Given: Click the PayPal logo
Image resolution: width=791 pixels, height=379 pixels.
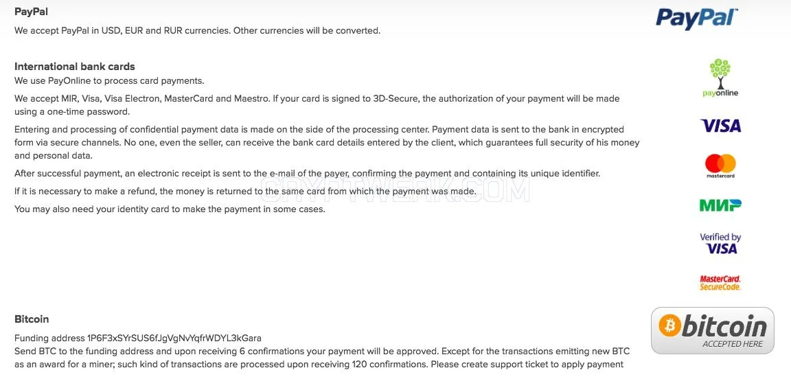Looking at the screenshot, I should pos(697,19).
